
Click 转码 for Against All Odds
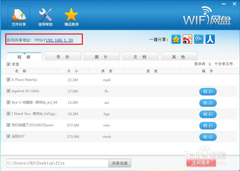208,92
